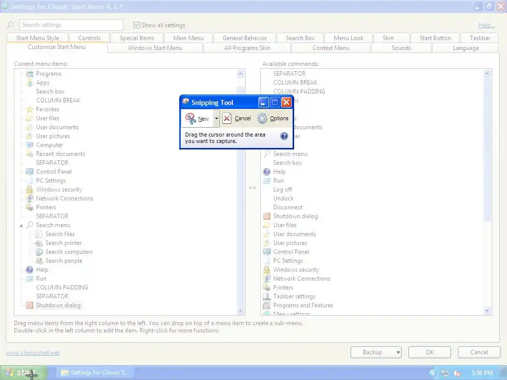Screen dimensions: 507x380
Task: Click the Windows Start button
Action: point(23,373)
